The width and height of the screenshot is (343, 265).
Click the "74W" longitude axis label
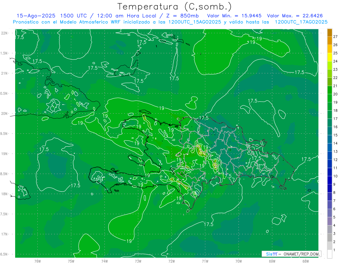[104, 261]
